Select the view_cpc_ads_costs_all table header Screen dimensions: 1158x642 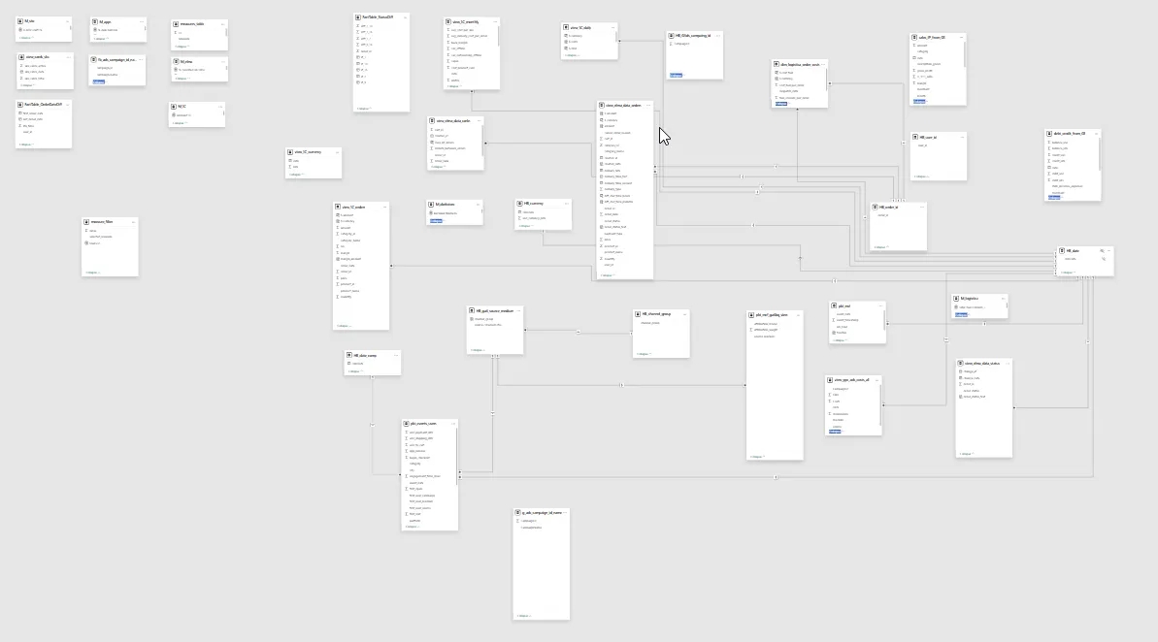pyautogui.click(x=854, y=380)
